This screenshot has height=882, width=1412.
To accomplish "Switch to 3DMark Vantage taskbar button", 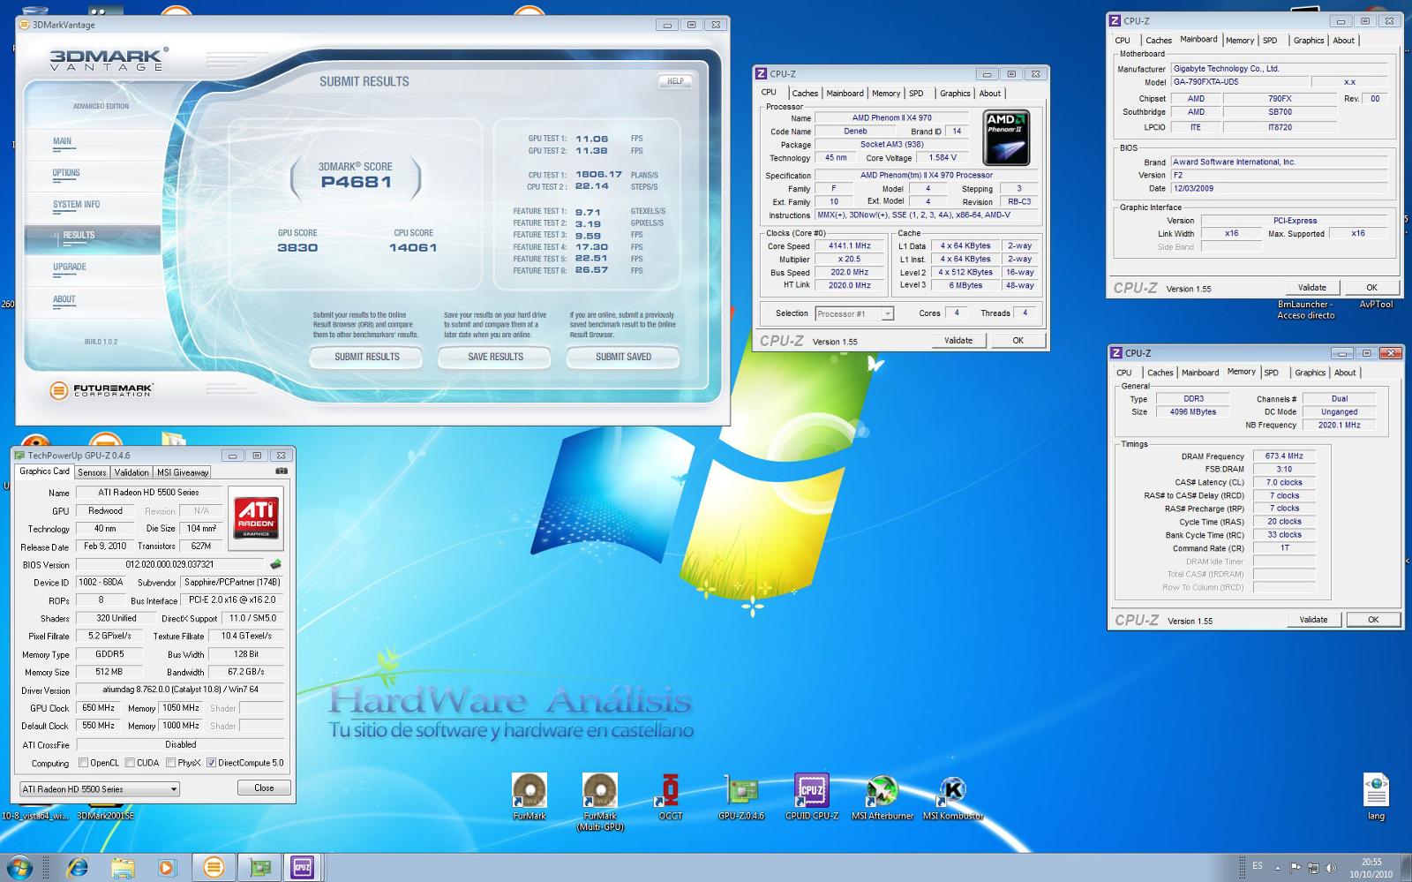I will (214, 867).
